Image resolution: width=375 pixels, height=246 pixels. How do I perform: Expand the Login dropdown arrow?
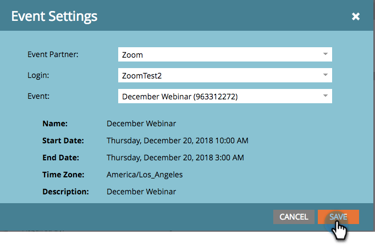325,75
